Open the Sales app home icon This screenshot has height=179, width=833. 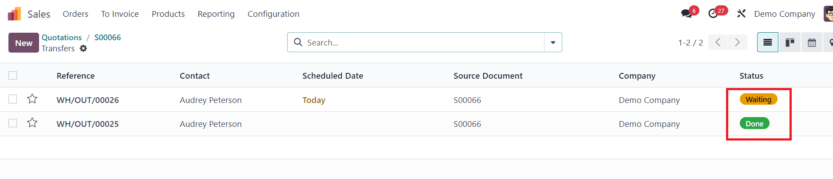click(x=14, y=14)
